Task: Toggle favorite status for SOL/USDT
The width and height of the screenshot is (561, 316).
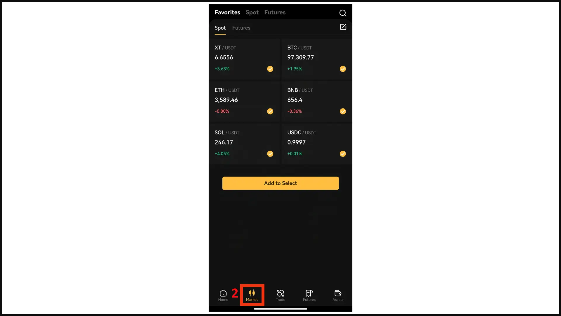Action: pyautogui.click(x=270, y=154)
